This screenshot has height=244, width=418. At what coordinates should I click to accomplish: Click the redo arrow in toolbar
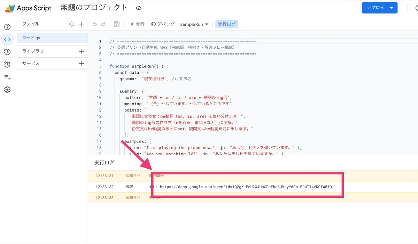(x=103, y=24)
